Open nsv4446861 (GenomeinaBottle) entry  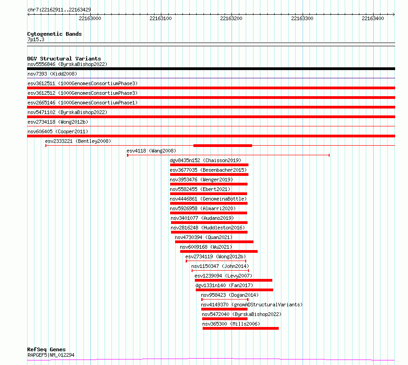click(208, 199)
